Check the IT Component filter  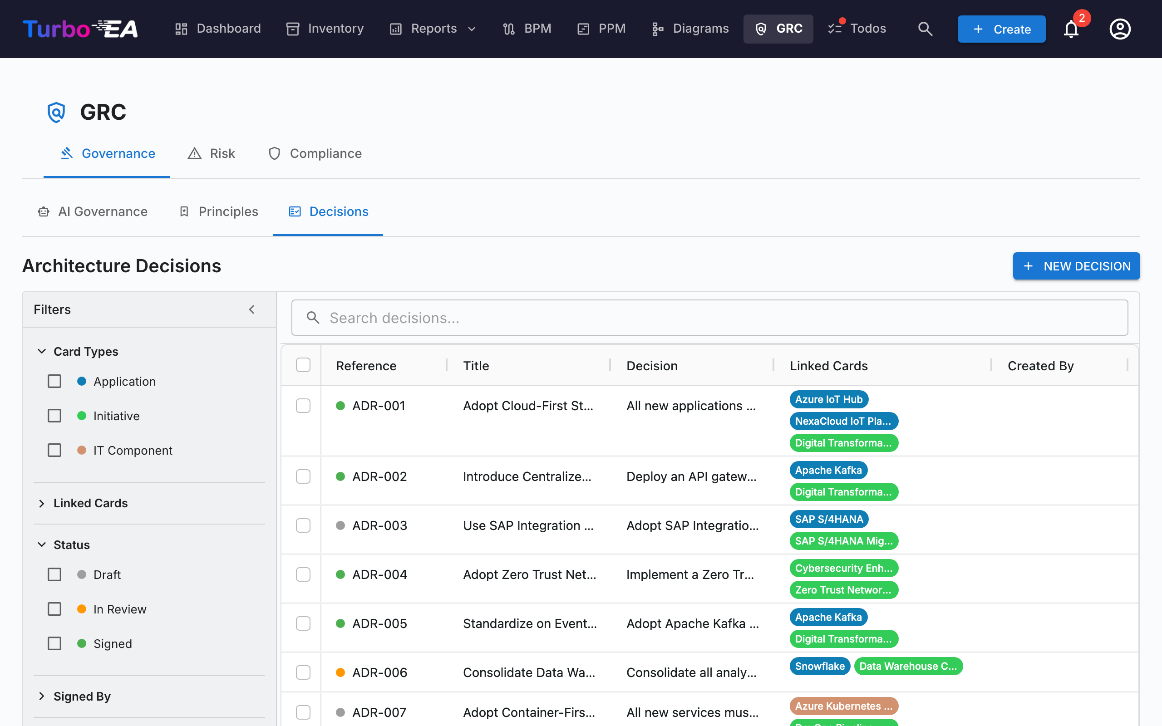54,450
